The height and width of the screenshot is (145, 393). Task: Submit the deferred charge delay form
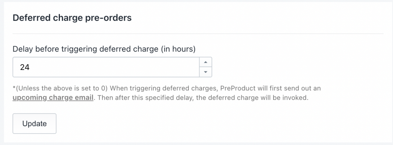35,123
